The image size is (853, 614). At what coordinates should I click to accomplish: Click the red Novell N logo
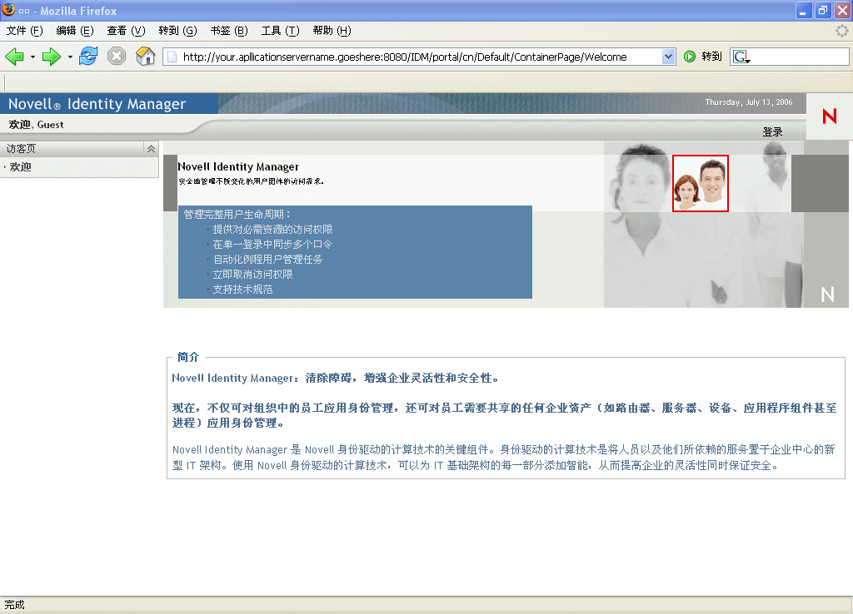(829, 117)
